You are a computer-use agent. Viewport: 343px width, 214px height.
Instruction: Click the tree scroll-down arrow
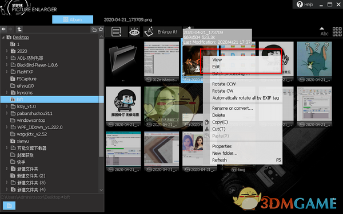[x=101, y=190]
